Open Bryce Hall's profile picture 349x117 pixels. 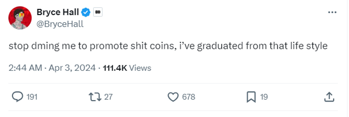tap(20, 18)
